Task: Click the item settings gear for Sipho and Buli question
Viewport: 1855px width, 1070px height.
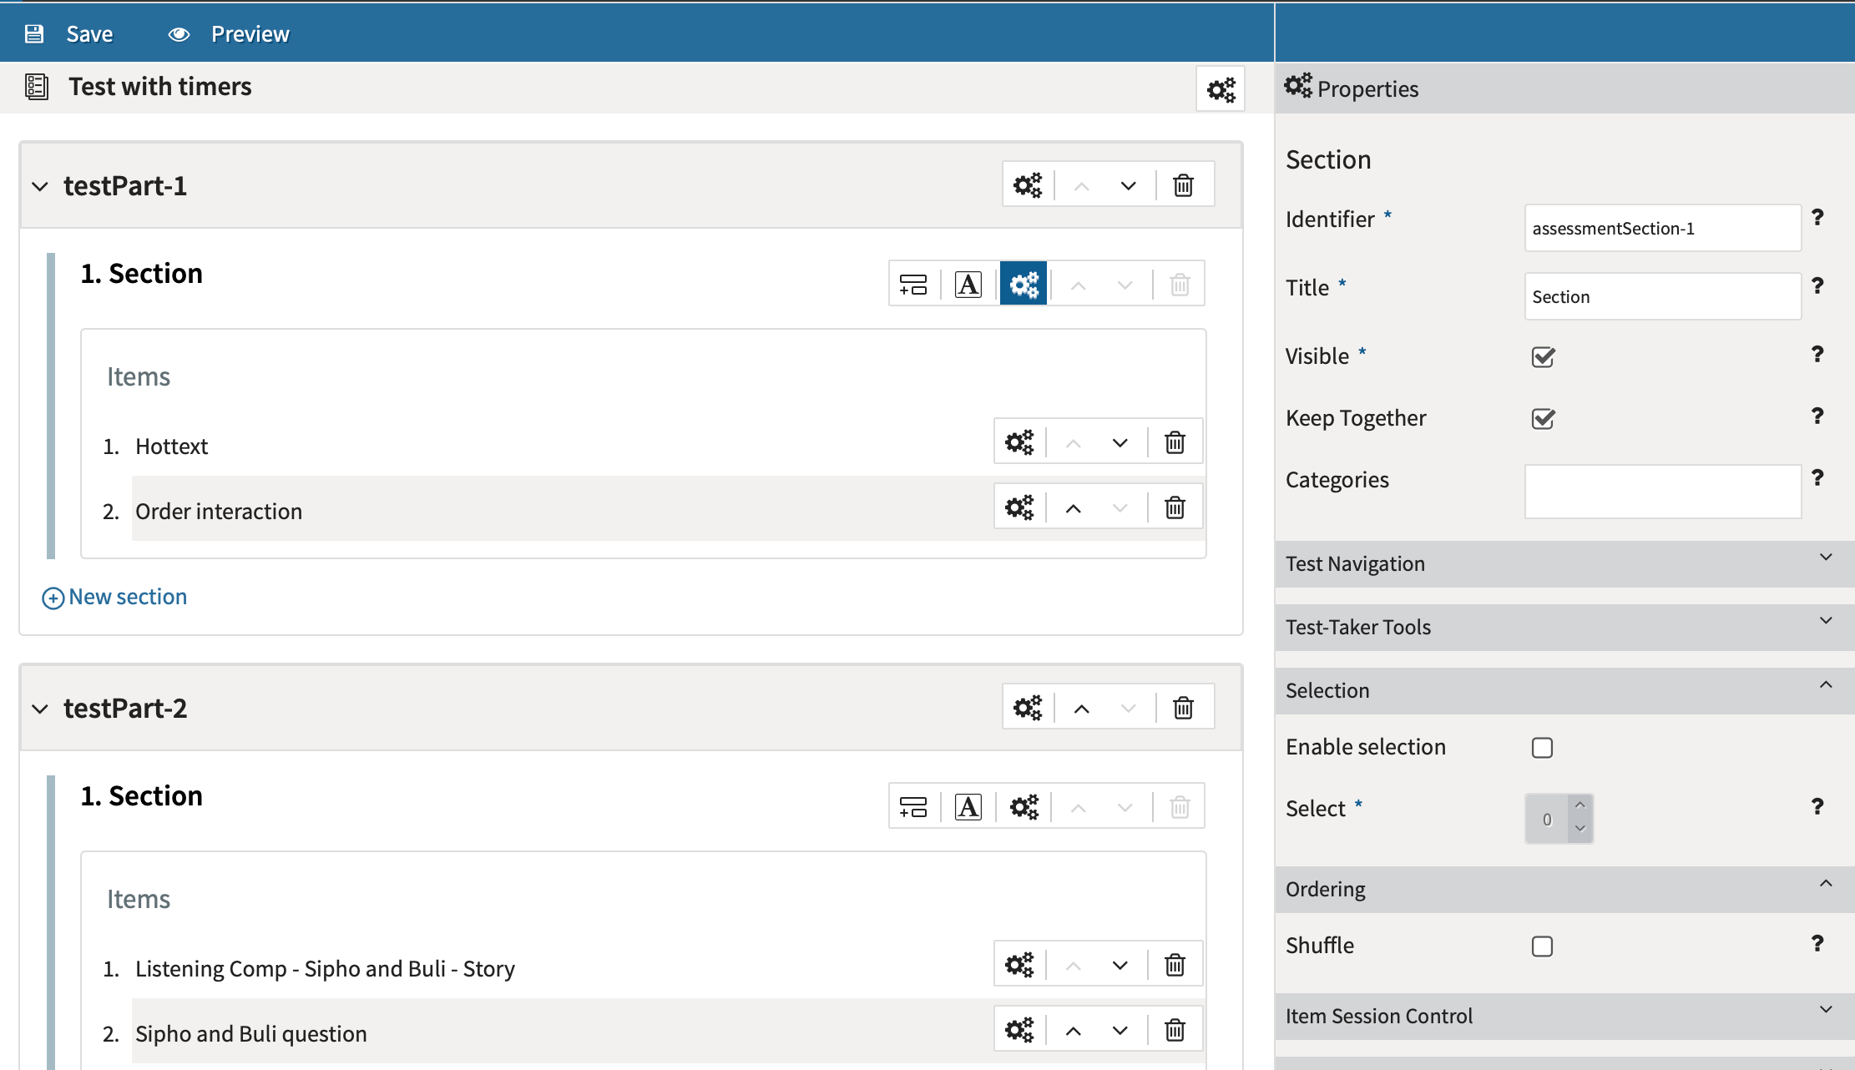Action: [1020, 1032]
